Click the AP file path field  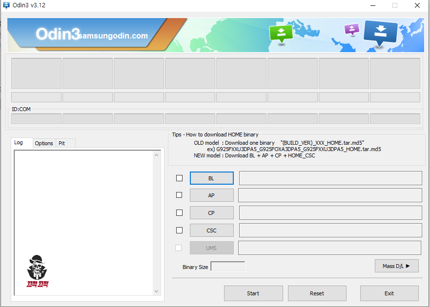coord(330,195)
